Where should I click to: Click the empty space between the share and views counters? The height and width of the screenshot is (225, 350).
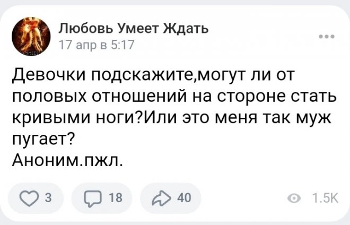pos(243,198)
